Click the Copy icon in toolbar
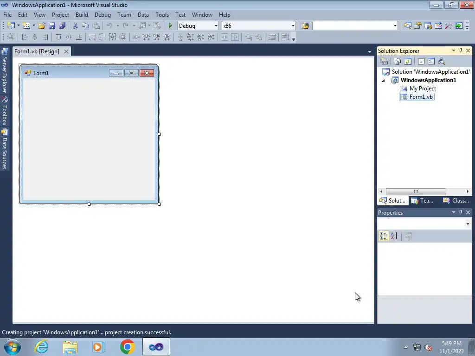This screenshot has width=475, height=356. (85, 26)
